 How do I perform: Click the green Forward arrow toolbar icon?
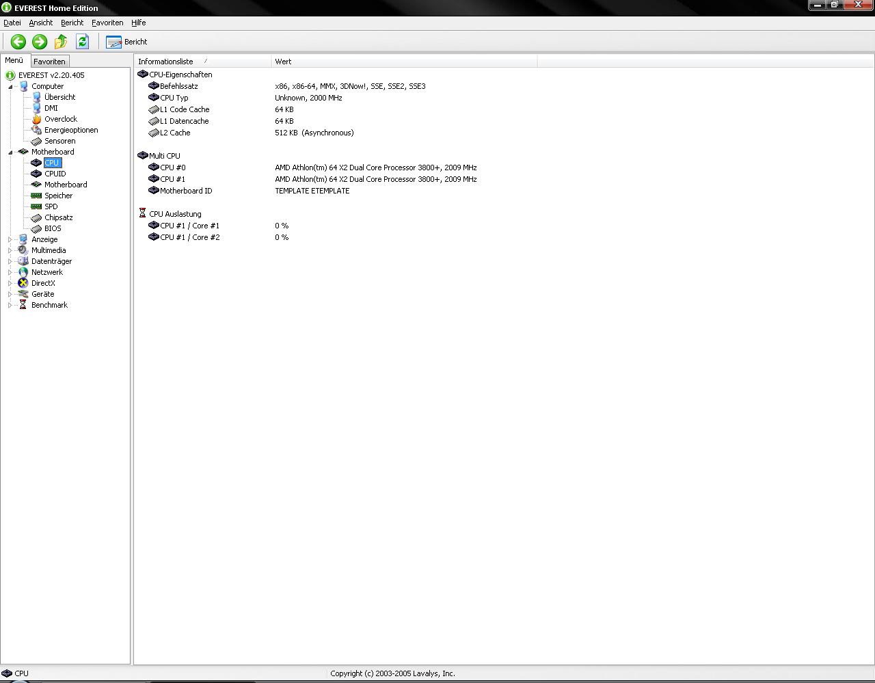point(40,42)
